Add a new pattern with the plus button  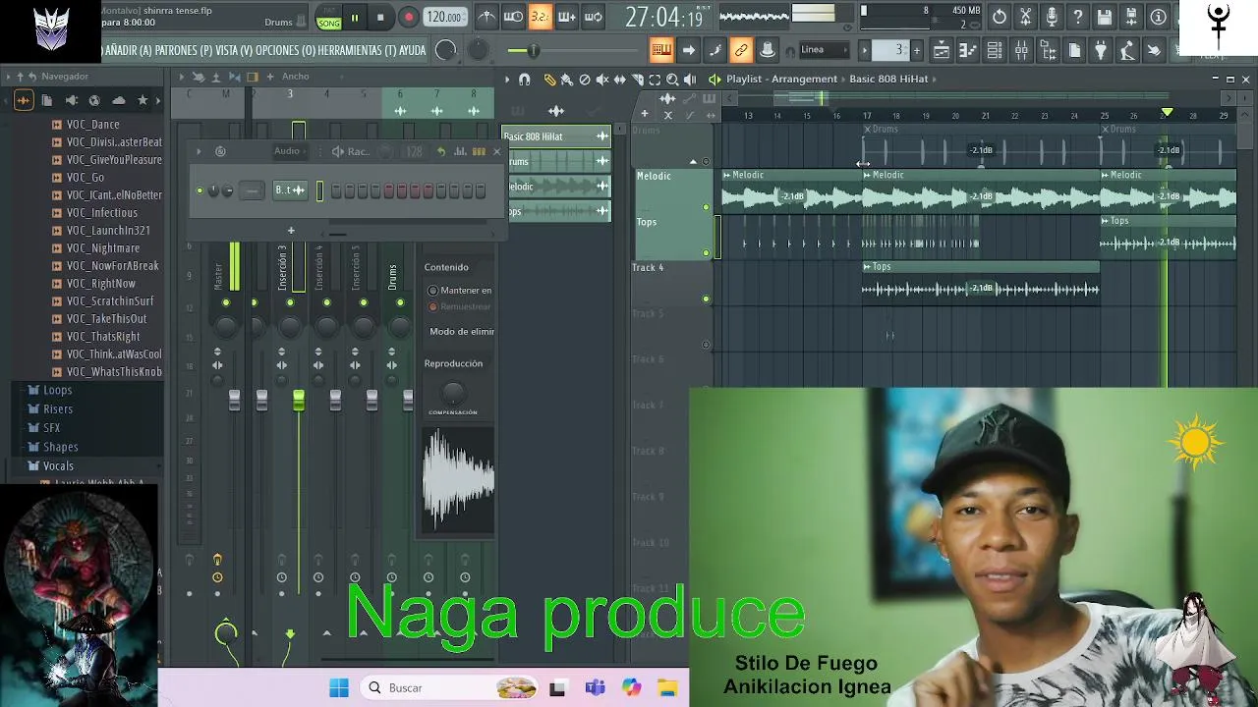click(917, 50)
